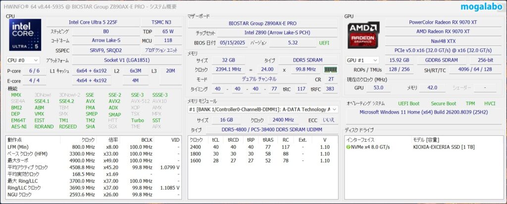
Task: Click the EM64T feature flag
Action: click(x=18, y=121)
